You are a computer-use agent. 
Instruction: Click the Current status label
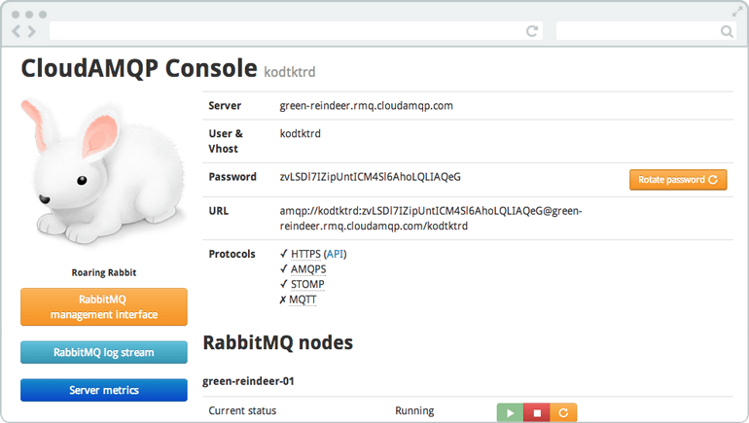point(242,410)
